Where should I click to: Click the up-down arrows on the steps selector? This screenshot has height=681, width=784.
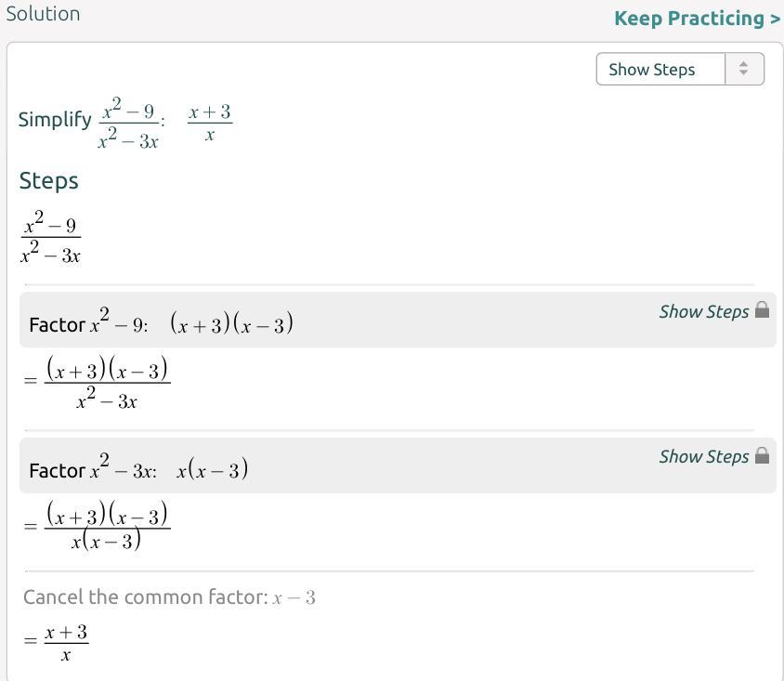pos(743,70)
